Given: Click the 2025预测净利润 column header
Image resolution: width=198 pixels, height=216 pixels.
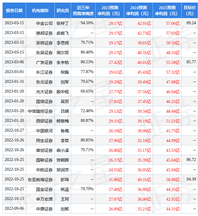Looking at the screenshot, I should 167,10.
